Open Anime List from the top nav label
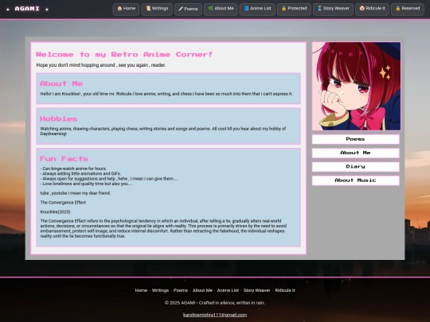 pyautogui.click(x=260, y=9)
